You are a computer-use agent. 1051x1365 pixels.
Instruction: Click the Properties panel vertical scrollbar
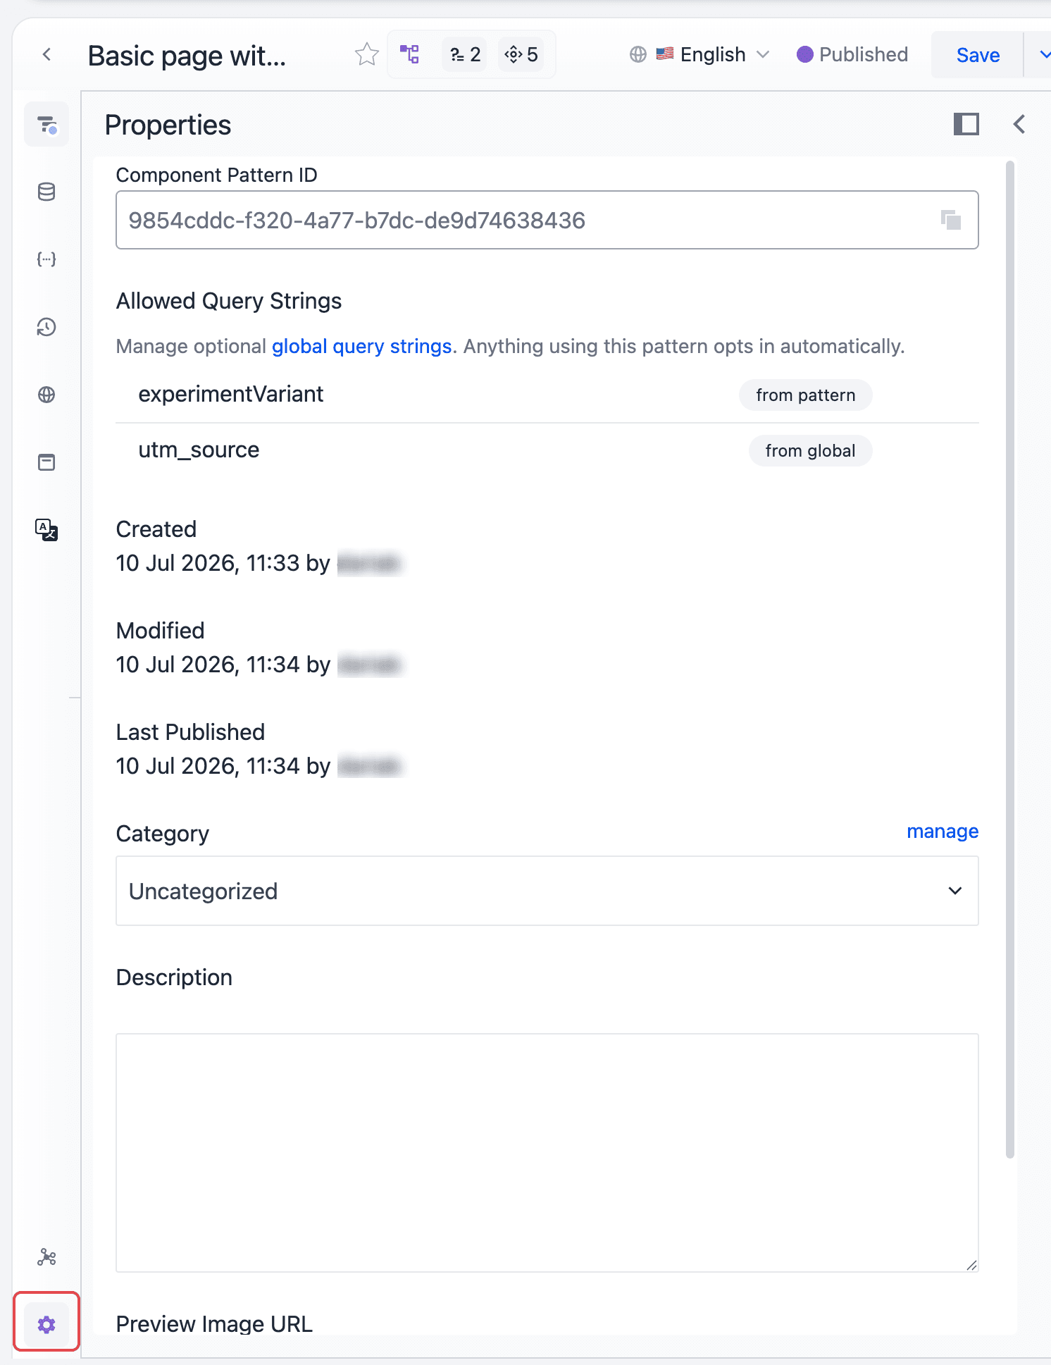pos(1010,660)
